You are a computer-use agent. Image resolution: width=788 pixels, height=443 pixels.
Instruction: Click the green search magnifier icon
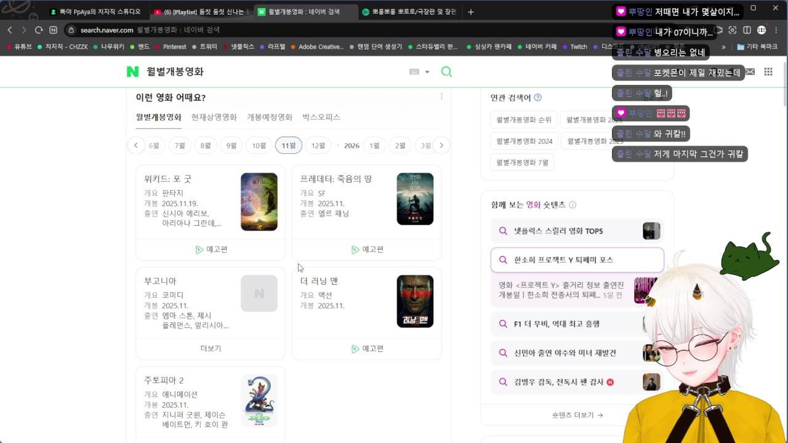pos(447,72)
